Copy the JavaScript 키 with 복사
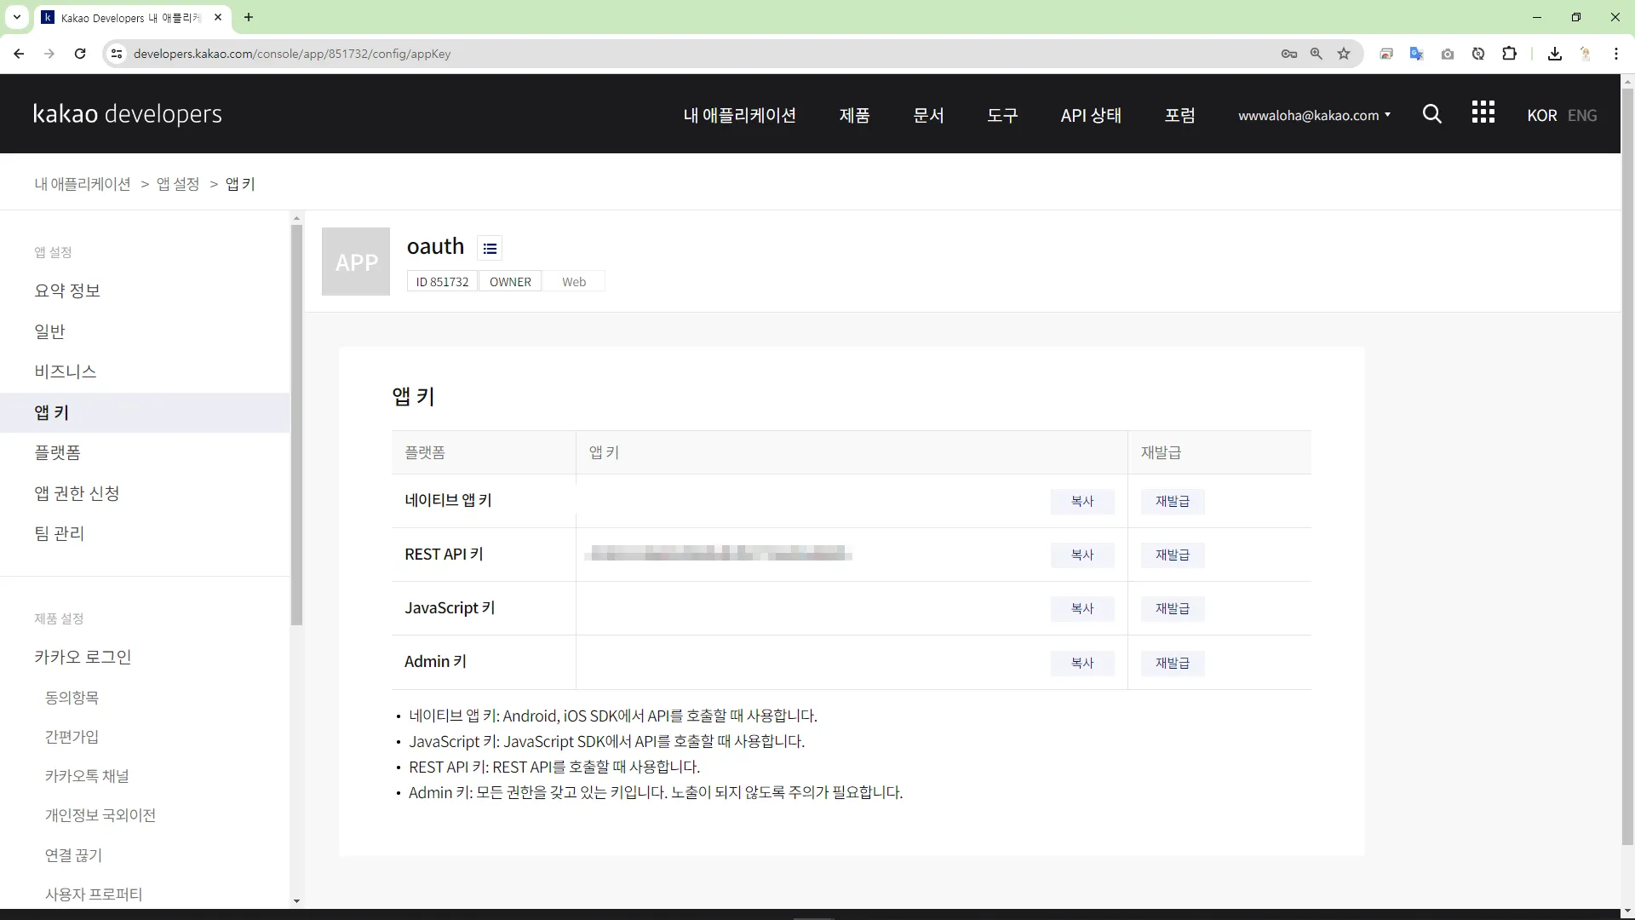The height and width of the screenshot is (920, 1635). pyautogui.click(x=1081, y=608)
